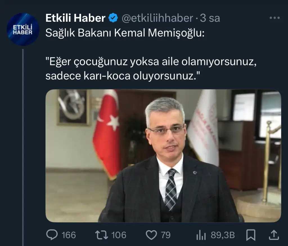Click the blue verified badge
This screenshot has width=288, height=246.
pyautogui.click(x=113, y=18)
